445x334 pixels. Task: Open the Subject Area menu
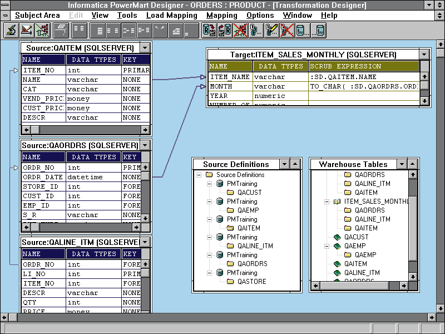coord(37,16)
